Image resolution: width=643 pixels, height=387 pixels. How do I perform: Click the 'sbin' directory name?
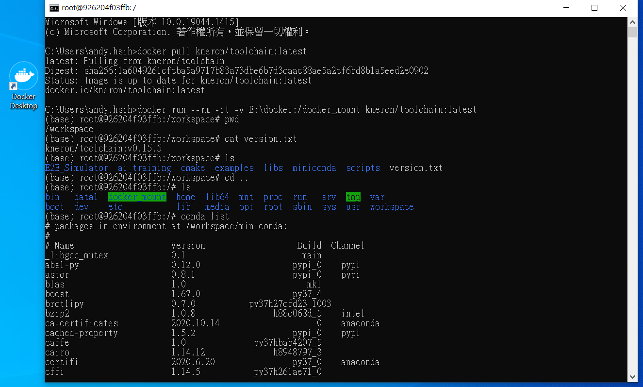[x=302, y=206]
